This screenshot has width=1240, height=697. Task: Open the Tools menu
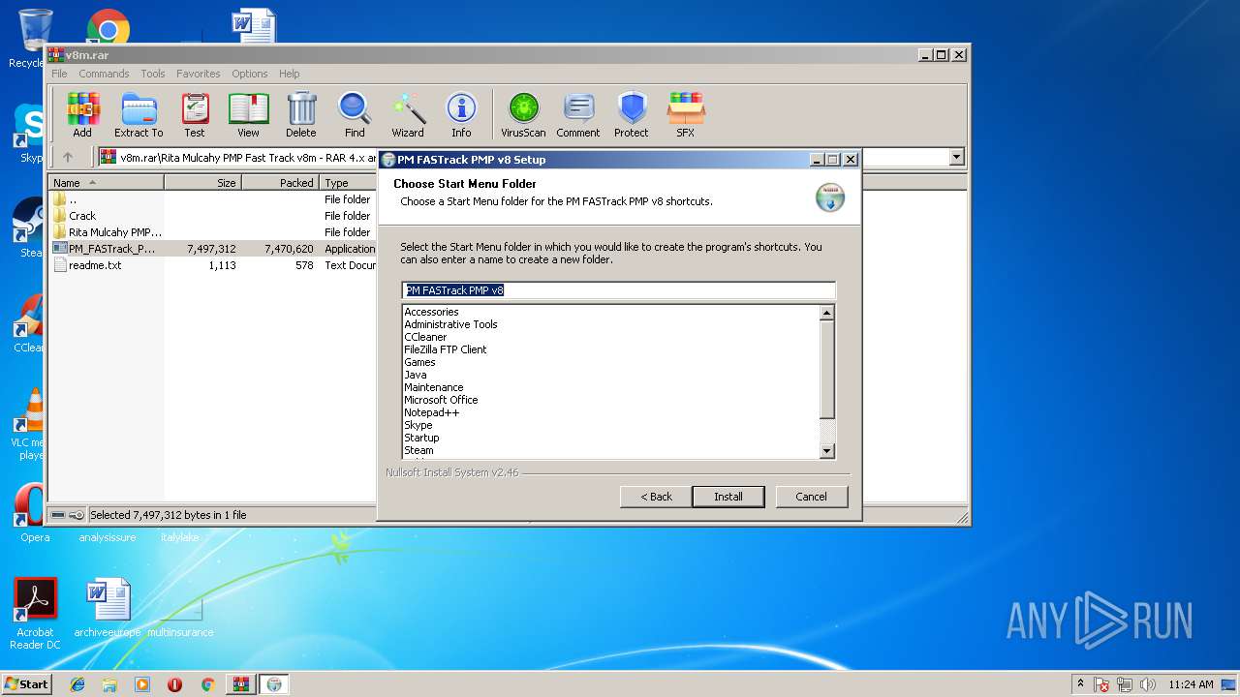click(x=153, y=74)
